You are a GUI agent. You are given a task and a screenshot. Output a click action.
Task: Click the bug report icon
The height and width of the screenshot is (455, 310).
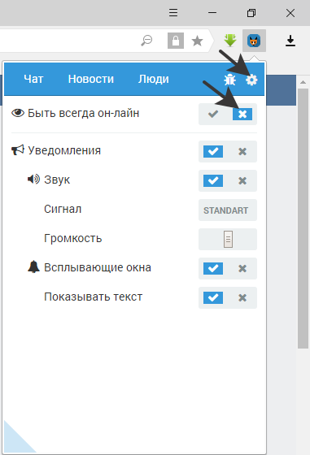tap(229, 80)
